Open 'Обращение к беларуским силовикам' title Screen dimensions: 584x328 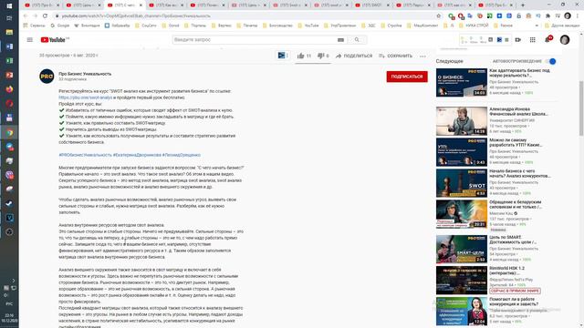coord(516,204)
